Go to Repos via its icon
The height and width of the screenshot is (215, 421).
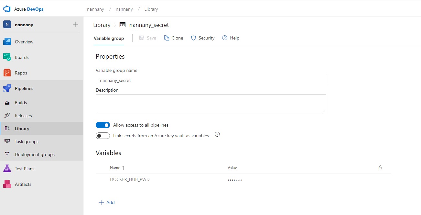point(7,73)
